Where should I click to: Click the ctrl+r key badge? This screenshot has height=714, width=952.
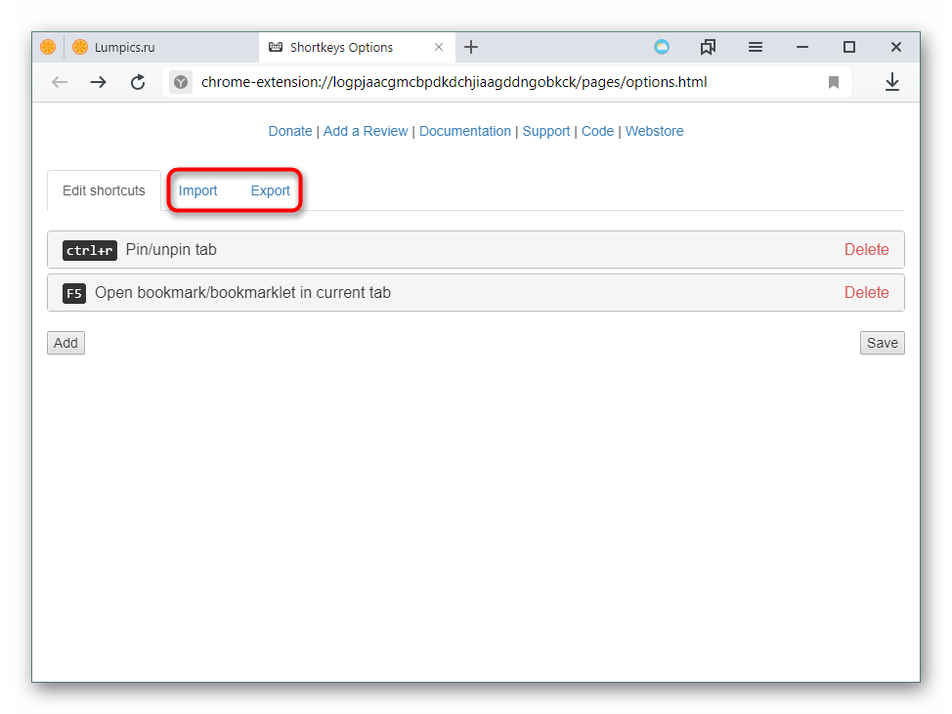[x=90, y=250]
